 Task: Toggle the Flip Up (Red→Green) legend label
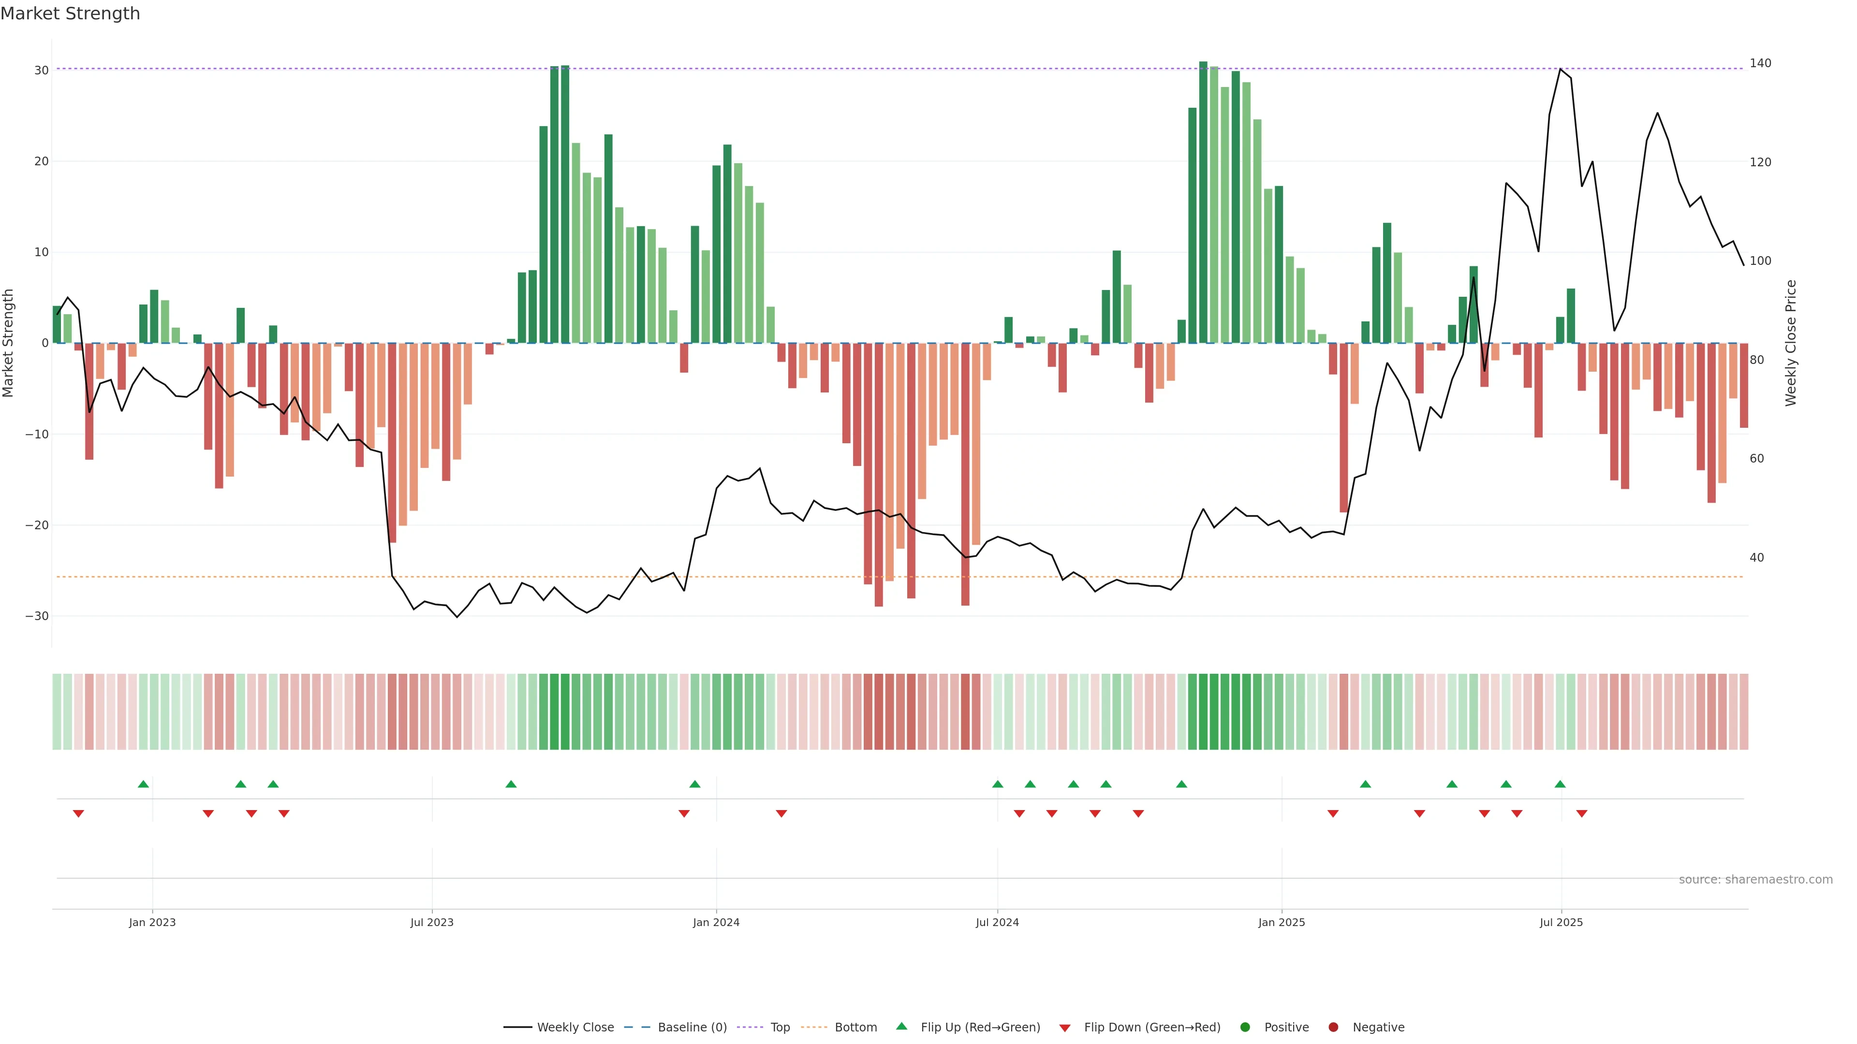(x=980, y=1028)
